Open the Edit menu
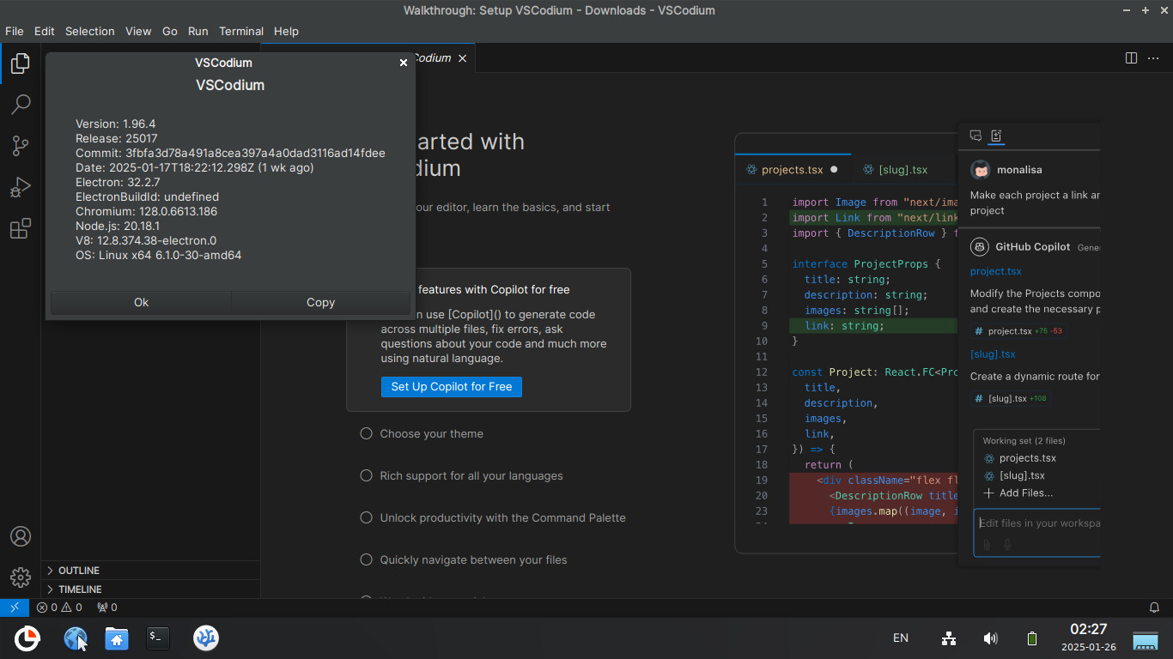The image size is (1173, 659). 45,31
